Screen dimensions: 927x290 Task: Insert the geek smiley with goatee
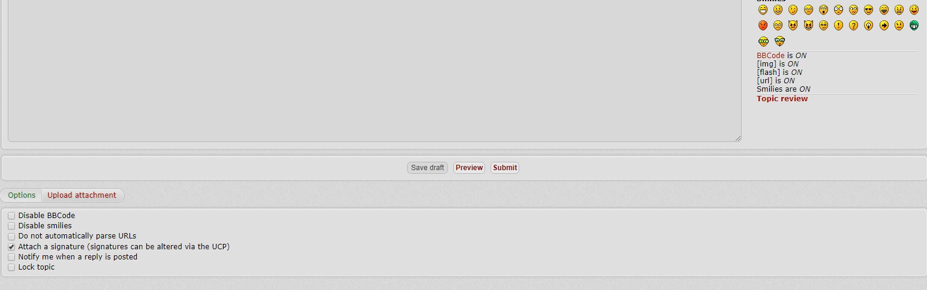779,41
